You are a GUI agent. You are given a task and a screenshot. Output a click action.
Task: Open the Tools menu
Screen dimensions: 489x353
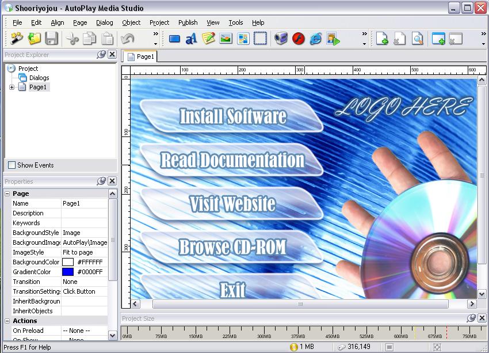[x=235, y=22]
